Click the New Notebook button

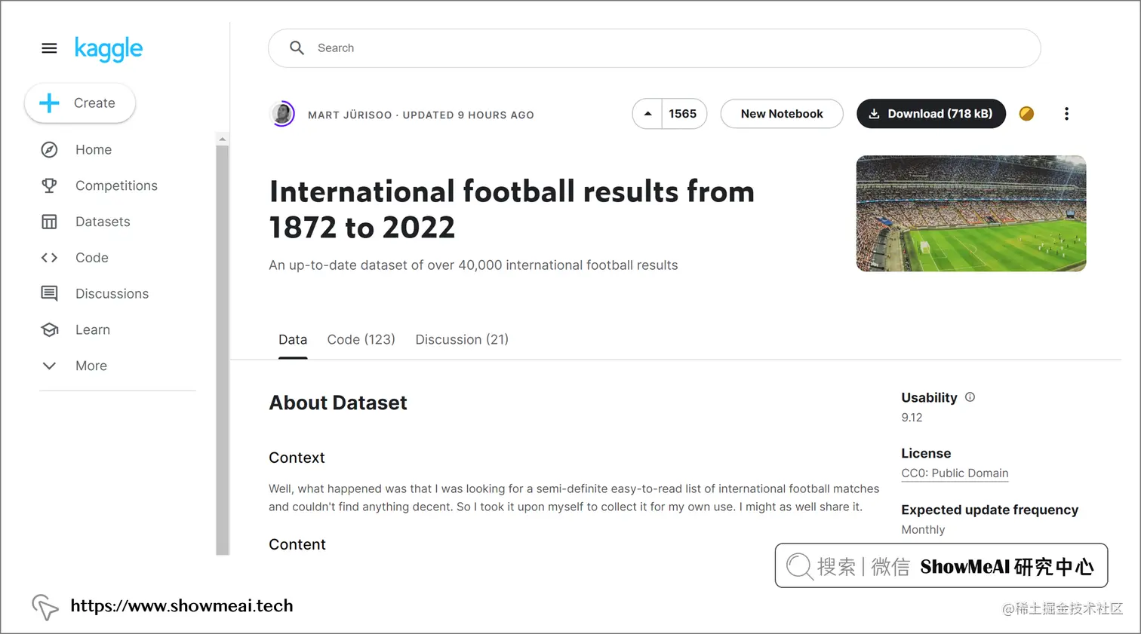[782, 114]
